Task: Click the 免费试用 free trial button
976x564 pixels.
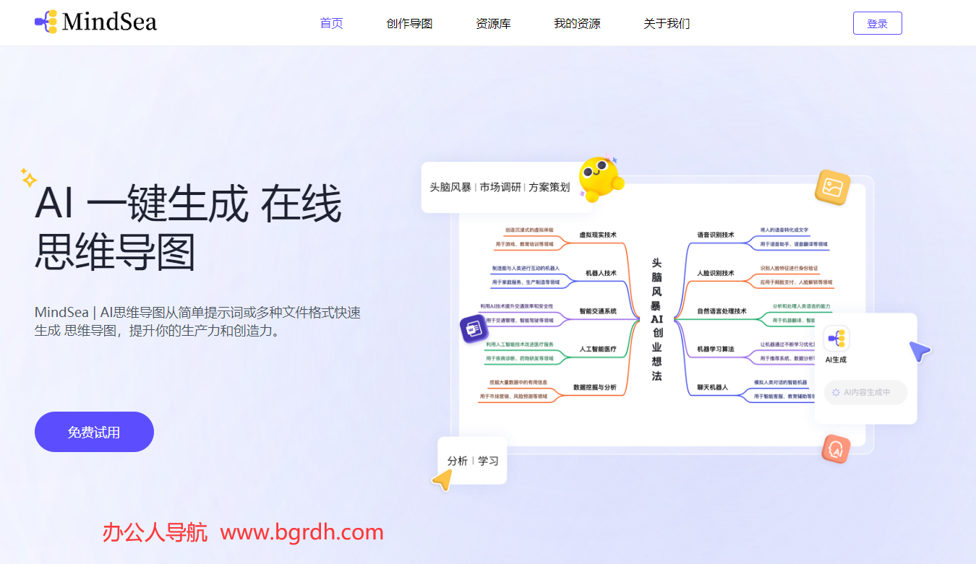Action: coord(94,432)
